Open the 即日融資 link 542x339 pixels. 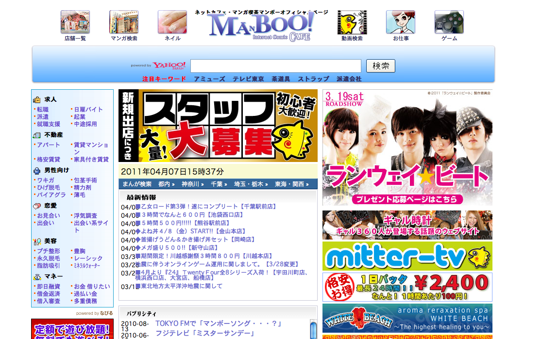tap(49, 287)
